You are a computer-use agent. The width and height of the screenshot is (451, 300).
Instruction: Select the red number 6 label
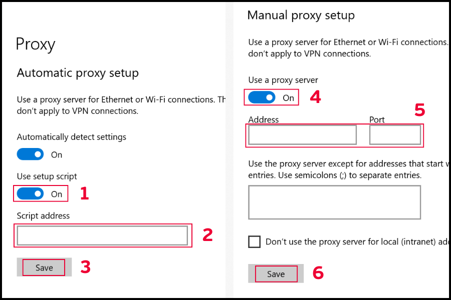click(x=318, y=273)
